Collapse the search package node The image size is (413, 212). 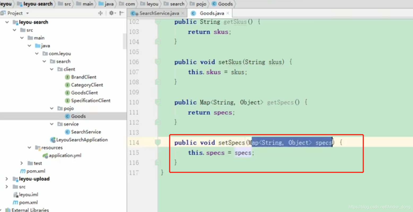point(44,62)
